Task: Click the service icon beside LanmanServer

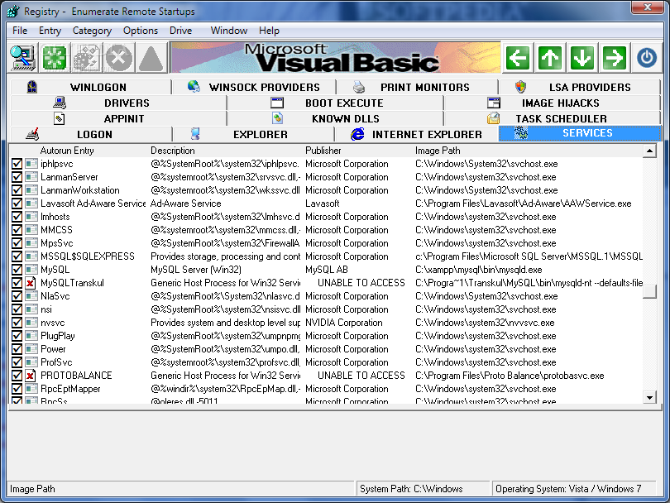Action: click(x=31, y=177)
